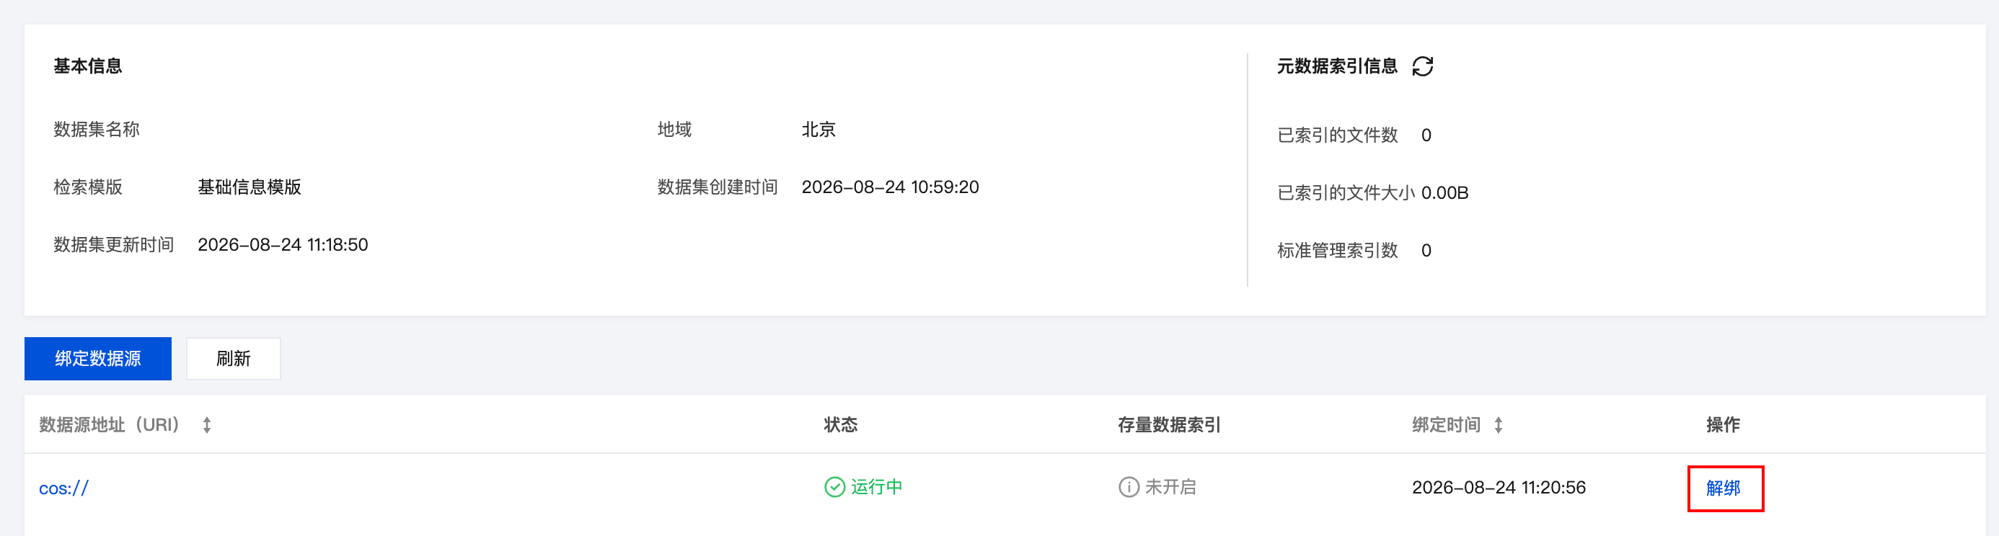Click the binding time 2026-08-24 11:20:56
The width and height of the screenshot is (1999, 536).
1499,487
